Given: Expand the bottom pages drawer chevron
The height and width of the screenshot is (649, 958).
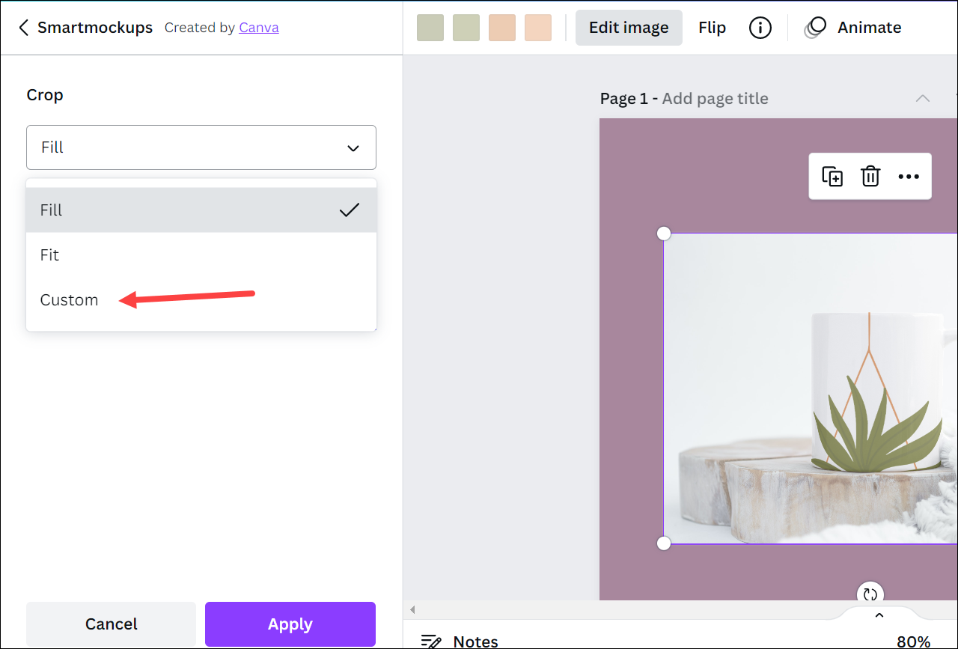Looking at the screenshot, I should click(x=879, y=615).
